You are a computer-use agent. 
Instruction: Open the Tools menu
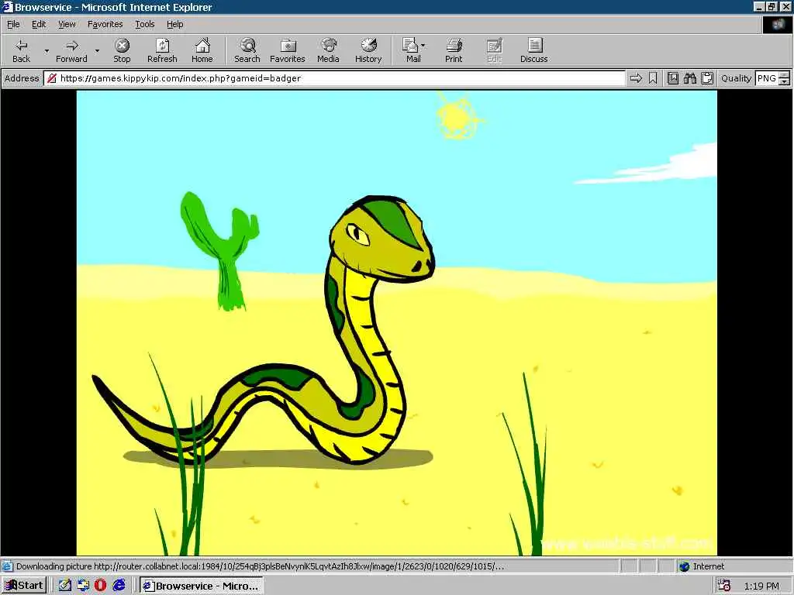point(144,24)
